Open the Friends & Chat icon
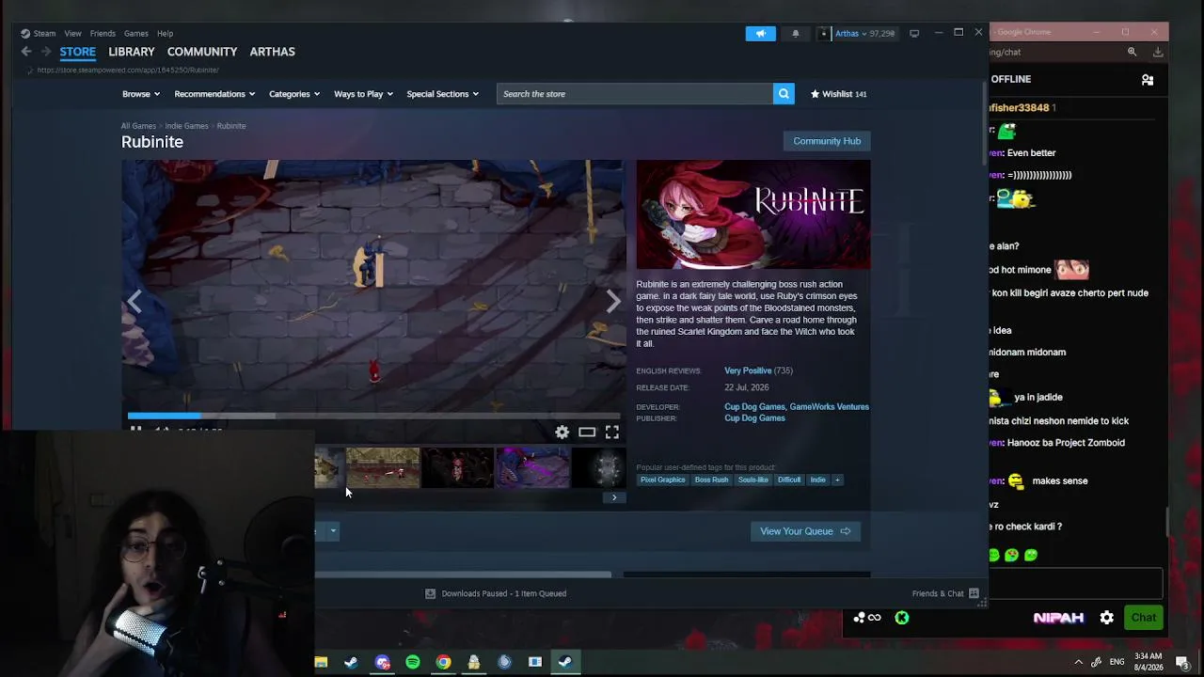Viewport: 1204px width, 677px height. point(974,593)
